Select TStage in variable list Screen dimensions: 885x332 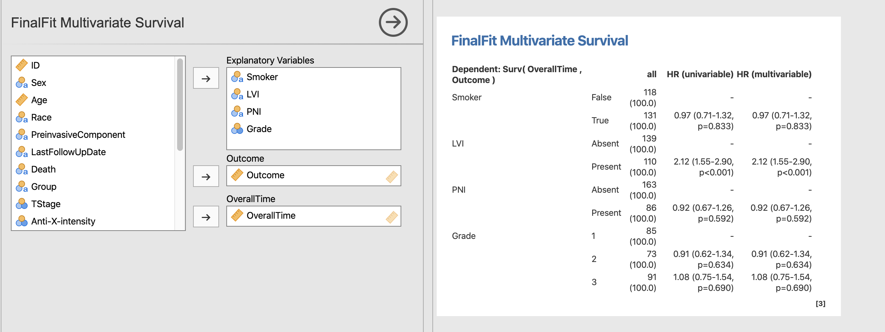pos(94,204)
